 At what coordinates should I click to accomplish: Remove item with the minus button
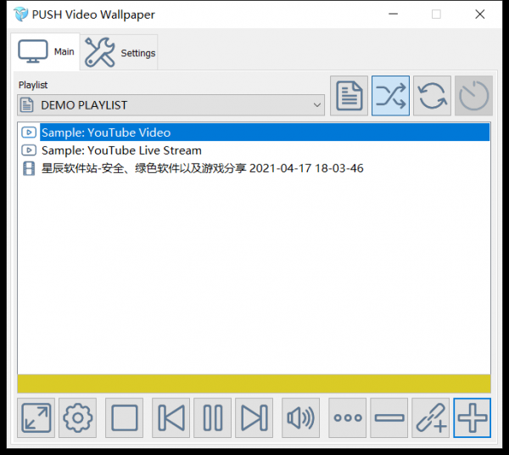pos(389,418)
